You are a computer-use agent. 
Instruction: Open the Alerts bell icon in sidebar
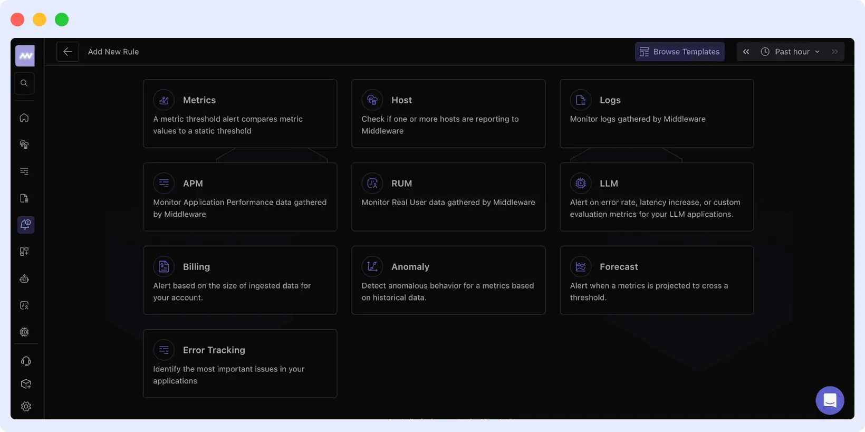point(24,225)
